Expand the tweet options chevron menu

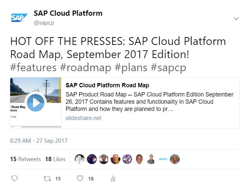pyautogui.click(x=236, y=19)
